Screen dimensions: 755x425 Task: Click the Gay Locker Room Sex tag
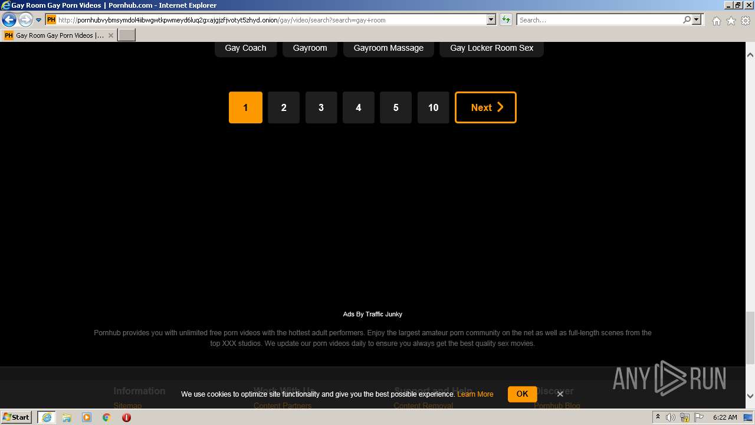point(491,48)
